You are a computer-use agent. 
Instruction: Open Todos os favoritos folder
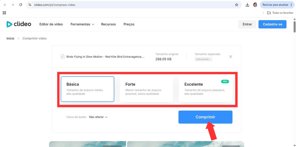[x=280, y=13]
